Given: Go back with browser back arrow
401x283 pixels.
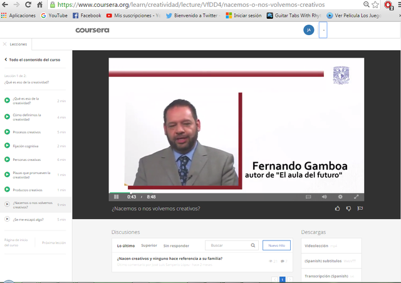Looking at the screenshot, I should [x=4, y=4].
